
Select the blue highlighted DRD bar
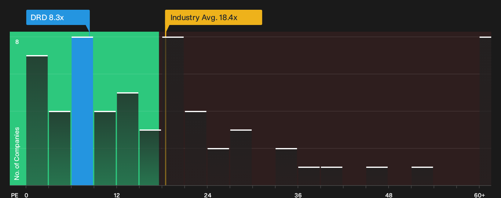82,111
